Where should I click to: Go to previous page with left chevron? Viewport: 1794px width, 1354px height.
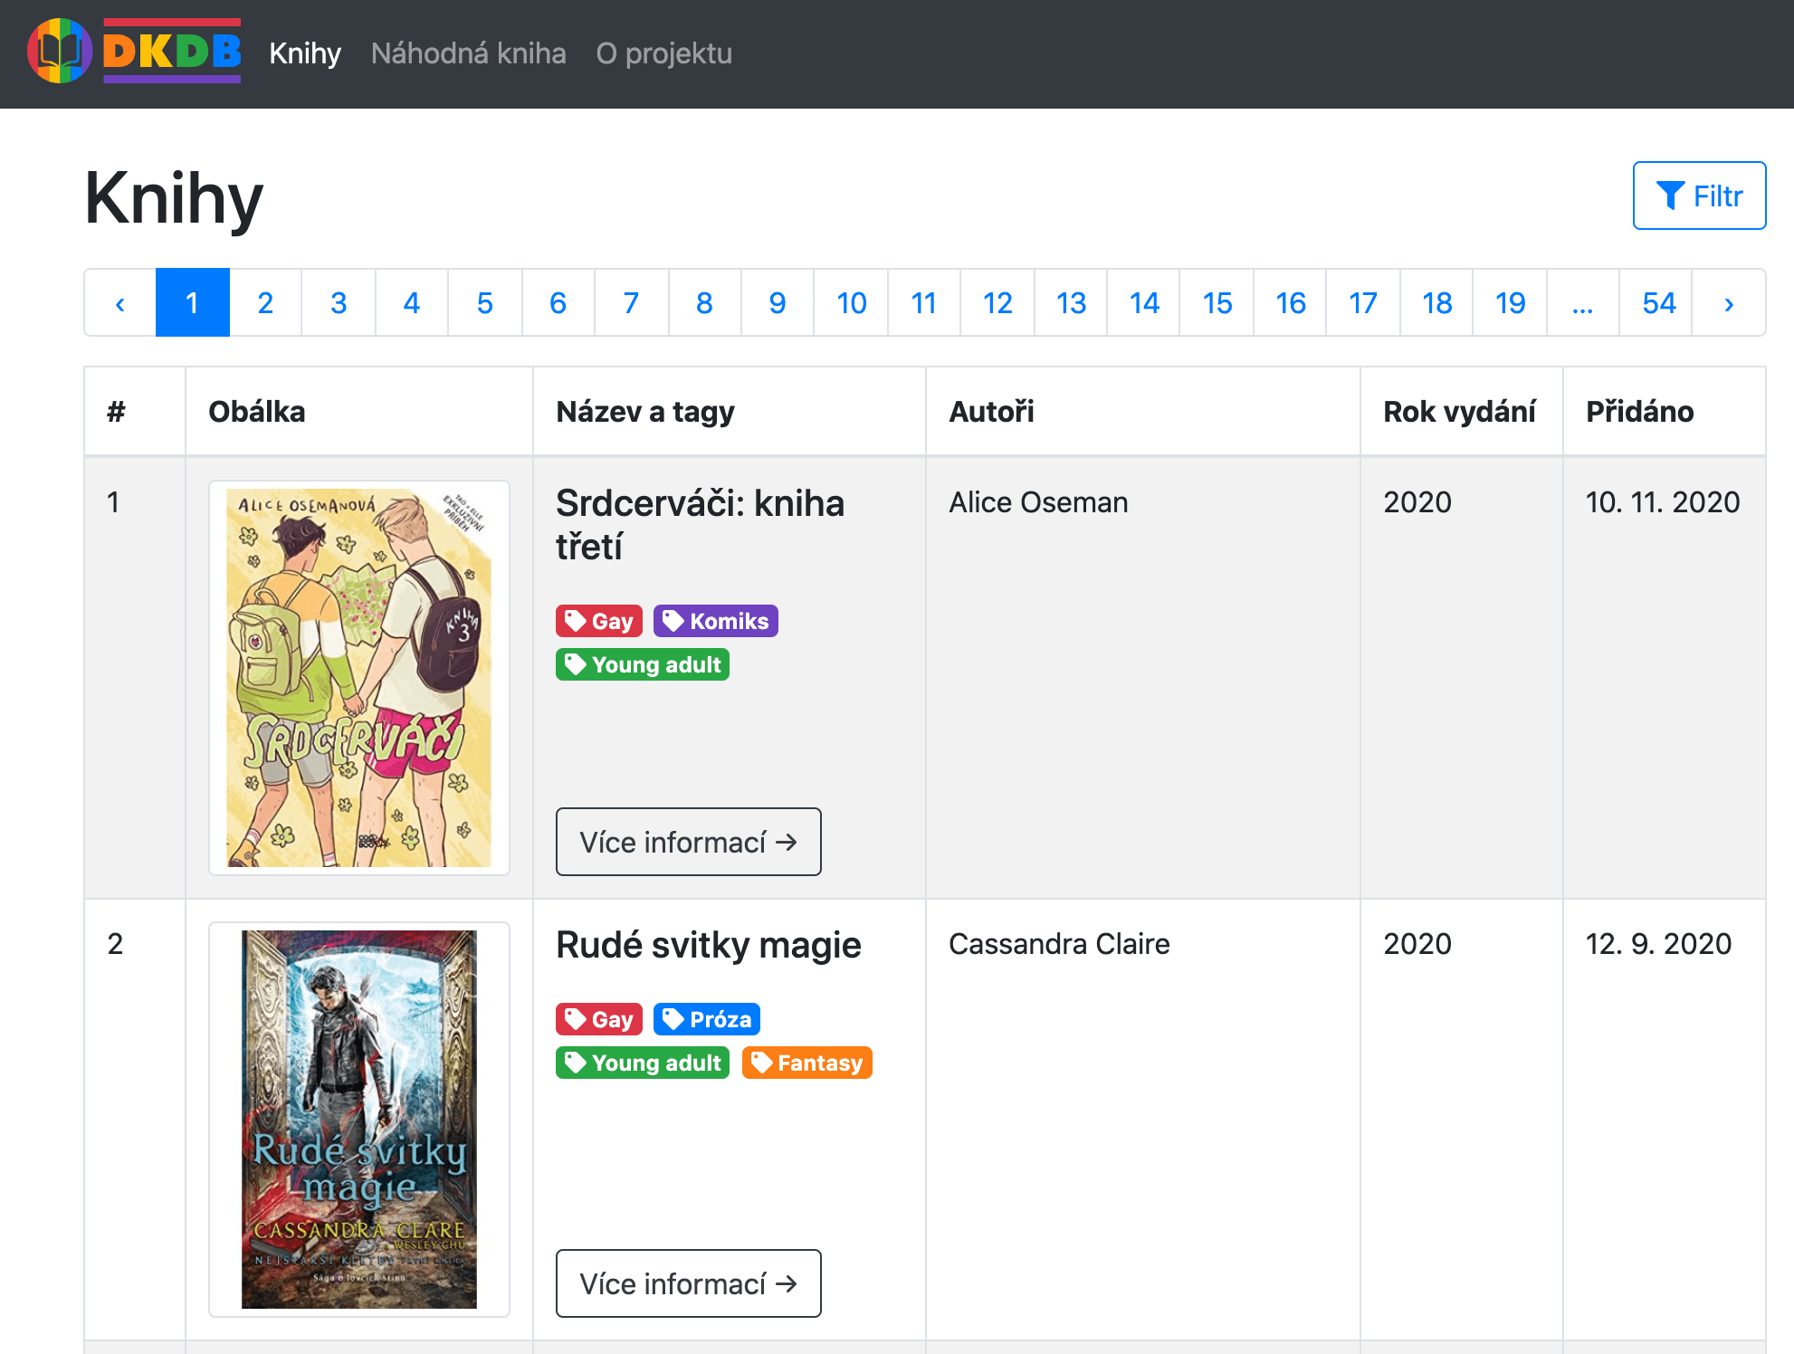[120, 303]
